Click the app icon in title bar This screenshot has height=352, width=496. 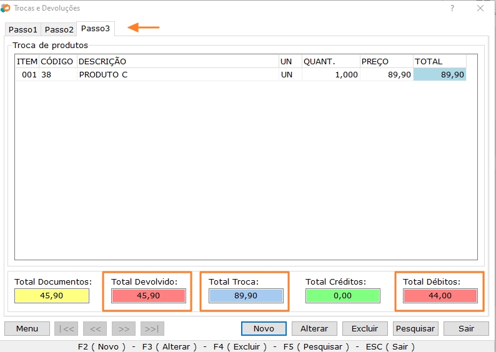click(6, 8)
